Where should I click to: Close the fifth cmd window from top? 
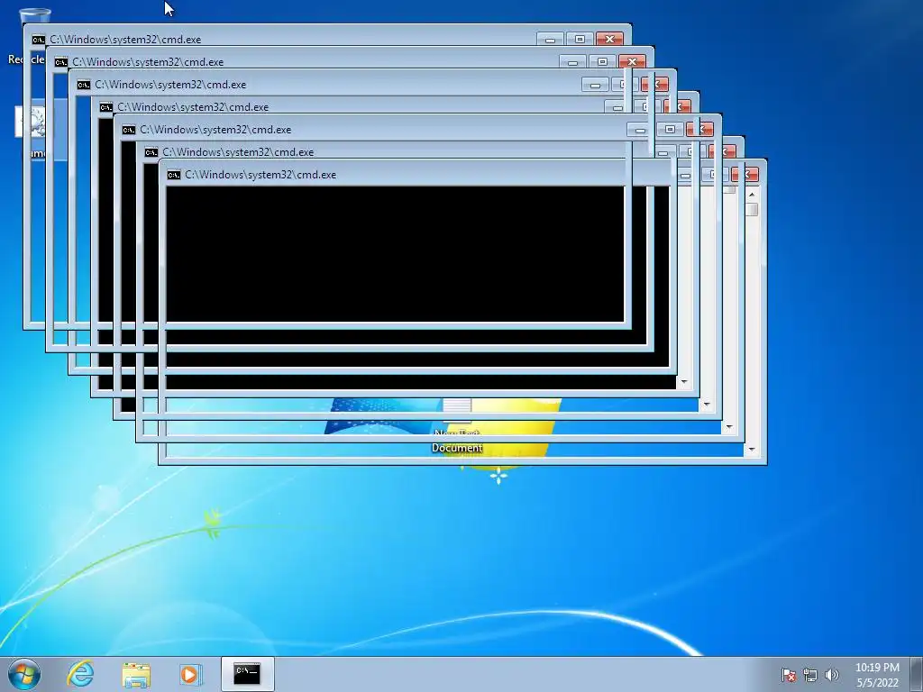[x=699, y=130]
